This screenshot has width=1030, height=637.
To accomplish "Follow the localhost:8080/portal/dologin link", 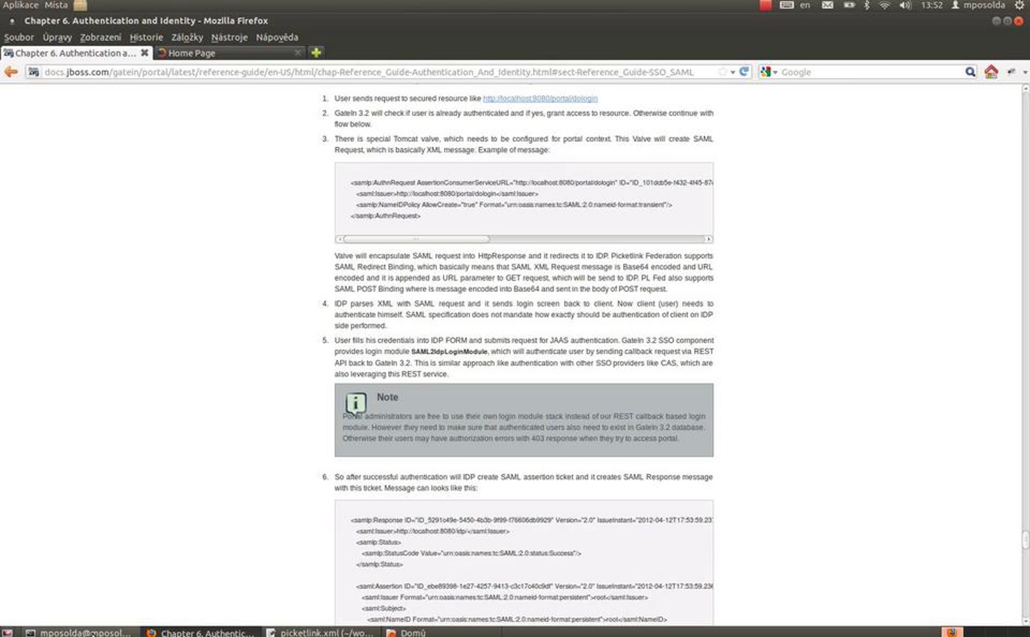I will [540, 99].
